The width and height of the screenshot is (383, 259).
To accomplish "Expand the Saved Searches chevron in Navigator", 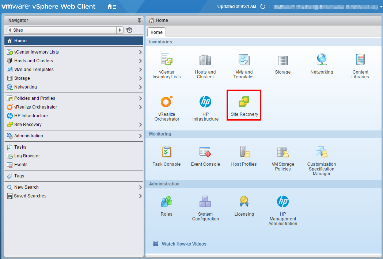I will 140,196.
